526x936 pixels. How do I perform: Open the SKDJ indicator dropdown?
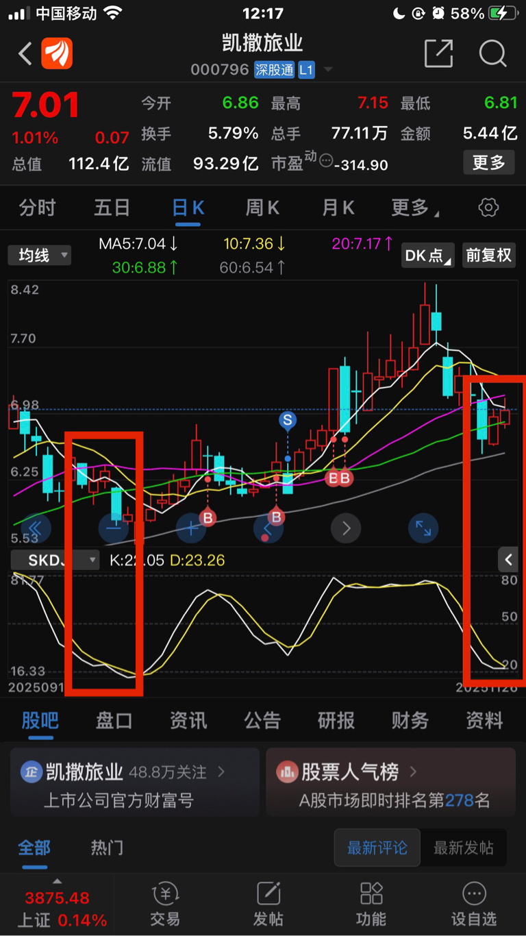55,560
